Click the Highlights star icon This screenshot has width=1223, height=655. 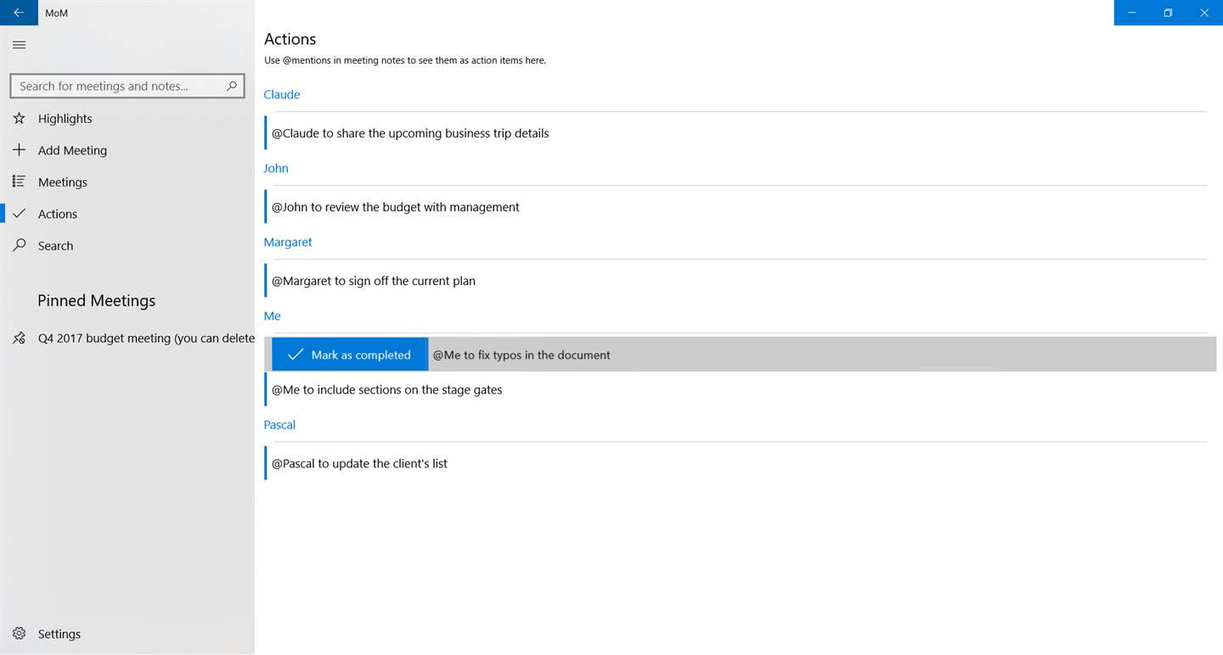tap(19, 119)
